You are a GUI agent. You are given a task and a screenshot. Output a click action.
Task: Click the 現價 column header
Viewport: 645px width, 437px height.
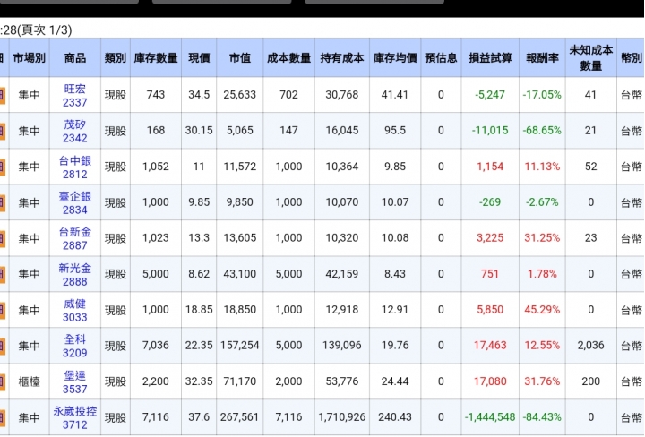[x=199, y=58]
